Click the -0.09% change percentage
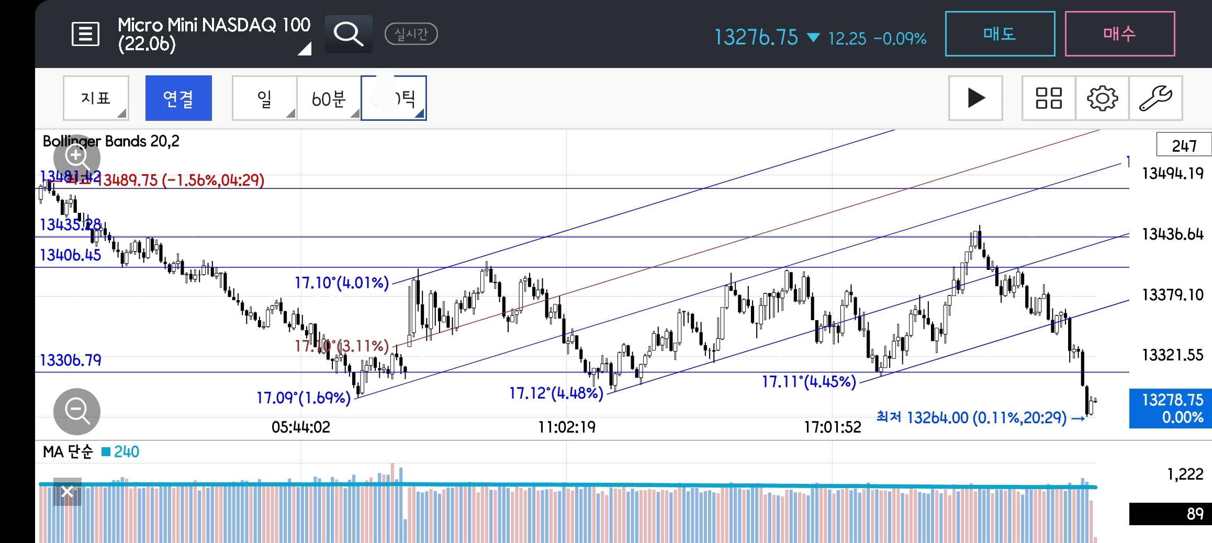This screenshot has width=1212, height=543. click(x=900, y=39)
